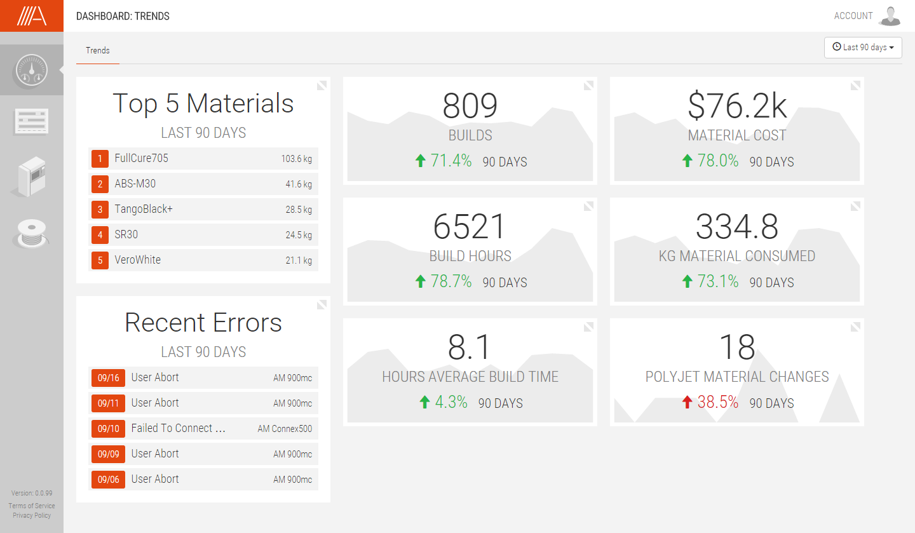Open the materials spool sidebar icon
The width and height of the screenshot is (915, 533).
[x=30, y=234]
